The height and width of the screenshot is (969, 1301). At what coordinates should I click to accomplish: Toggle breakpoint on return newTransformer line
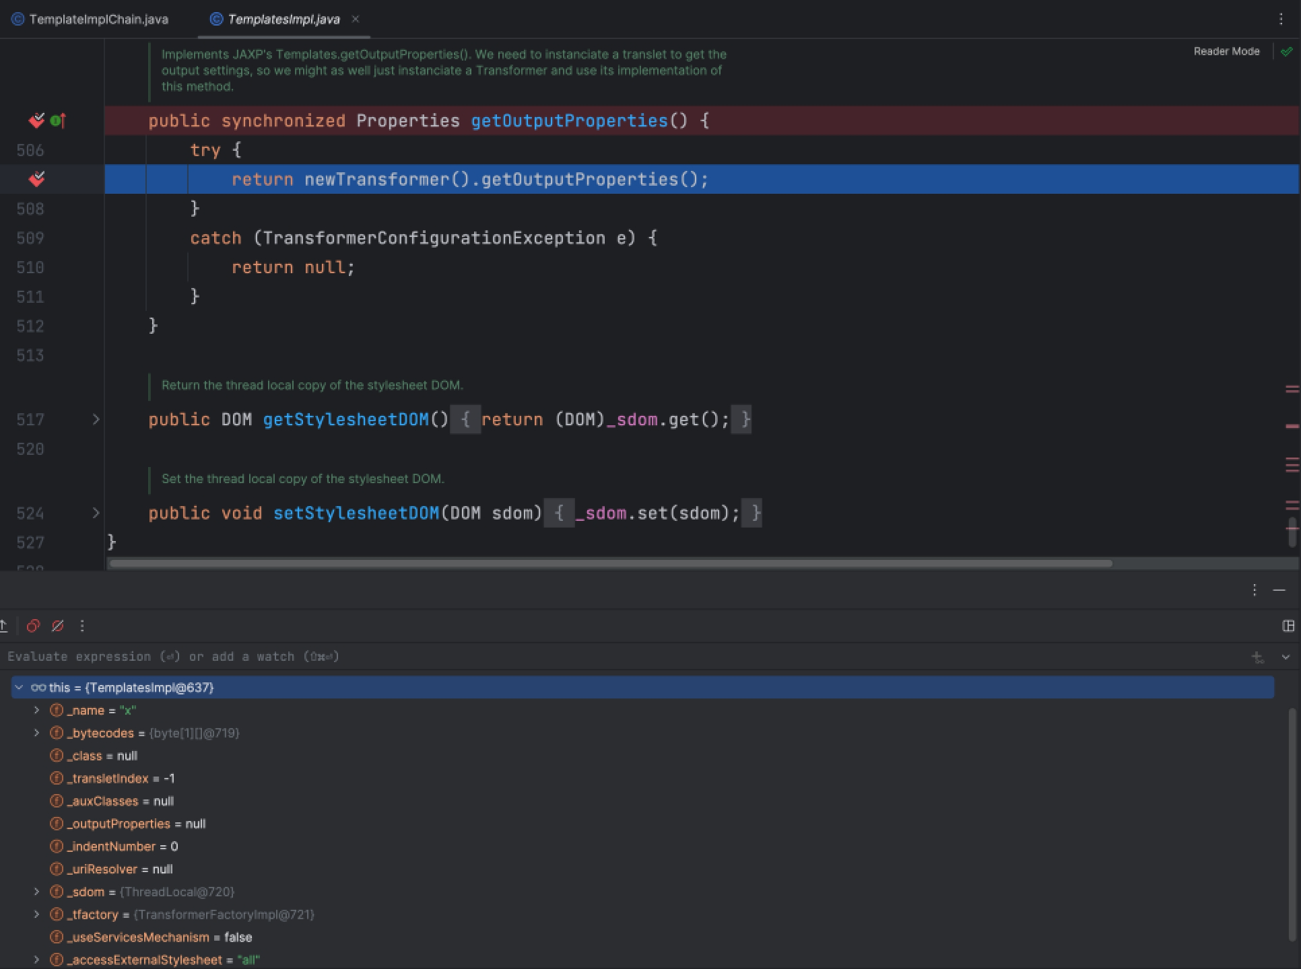pyautogui.click(x=37, y=179)
